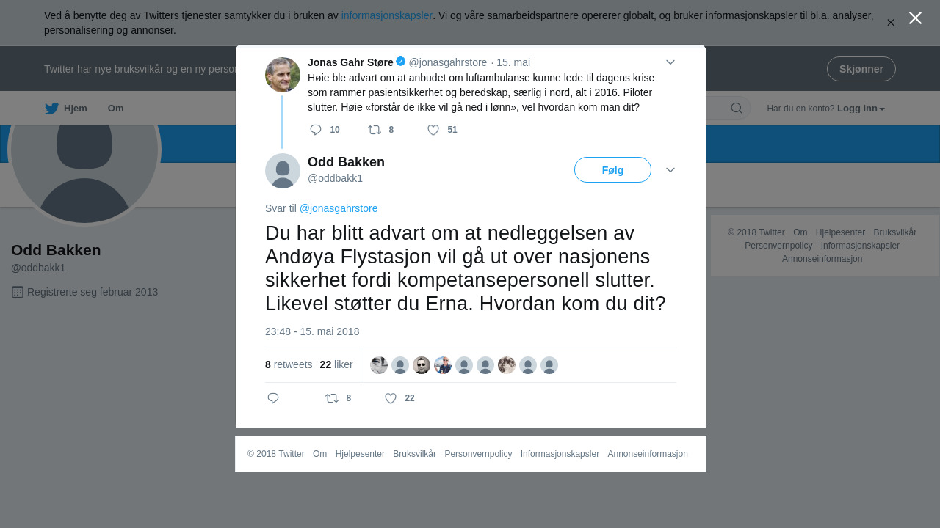Click reply icon on Jonas Gahr Støre's tweet

click(316, 130)
